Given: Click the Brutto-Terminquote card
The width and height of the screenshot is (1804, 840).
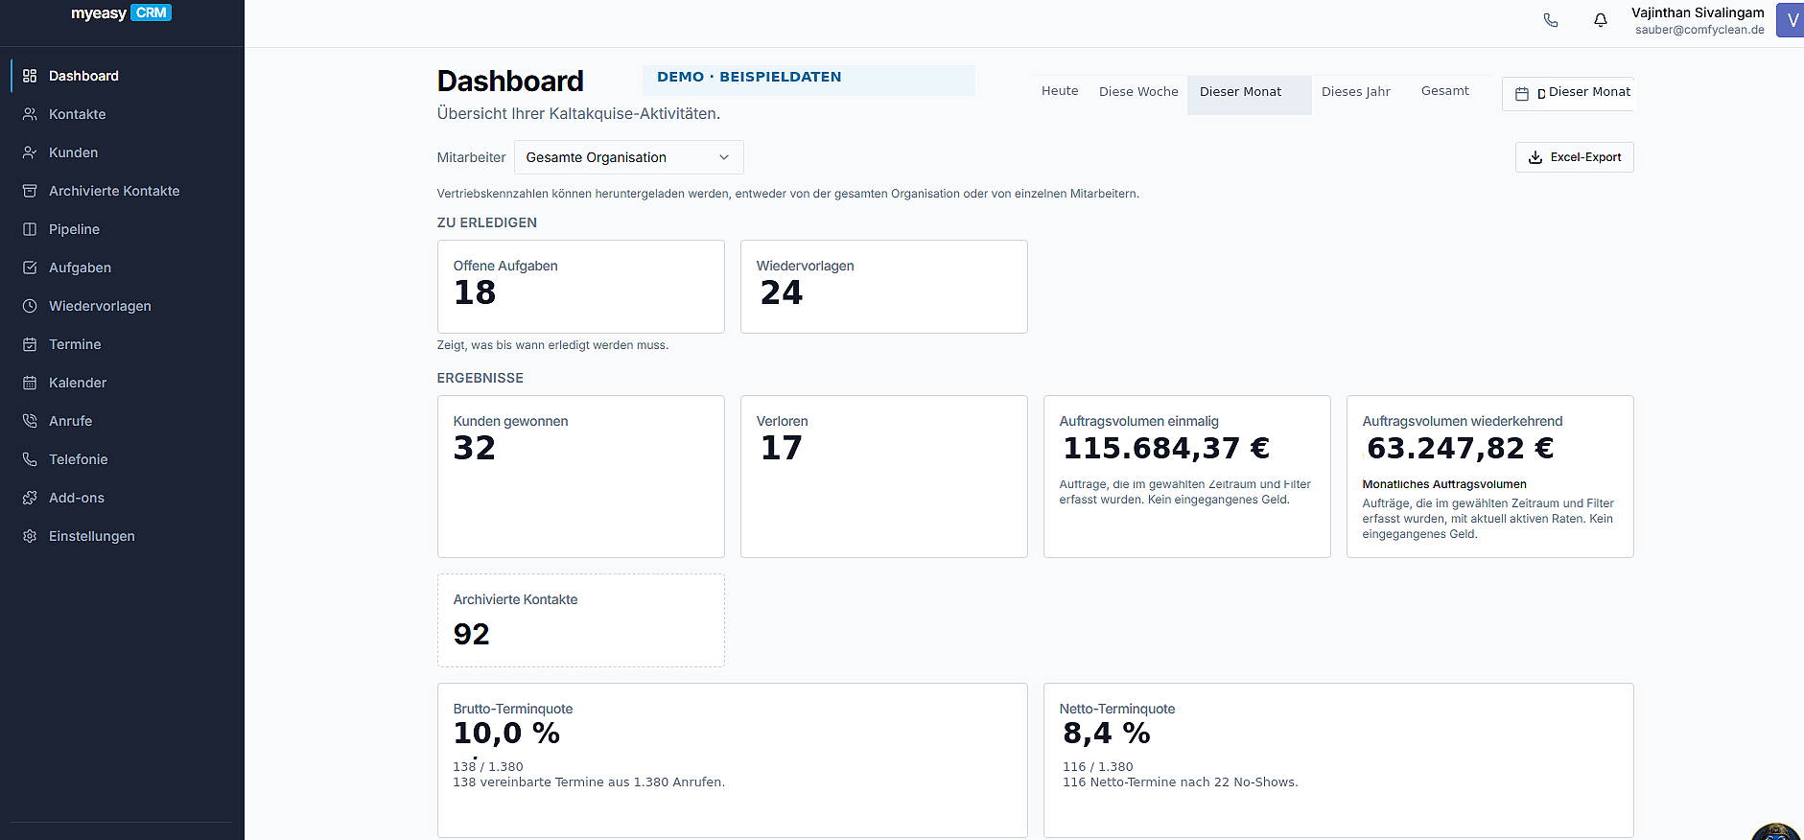Looking at the screenshot, I should (x=733, y=760).
